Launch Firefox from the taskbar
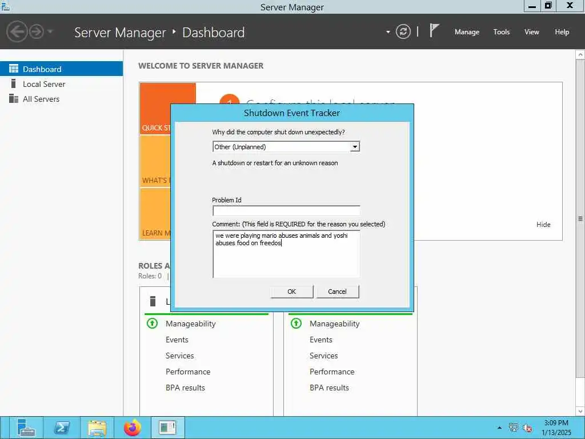This screenshot has height=439, width=585. coord(133,428)
